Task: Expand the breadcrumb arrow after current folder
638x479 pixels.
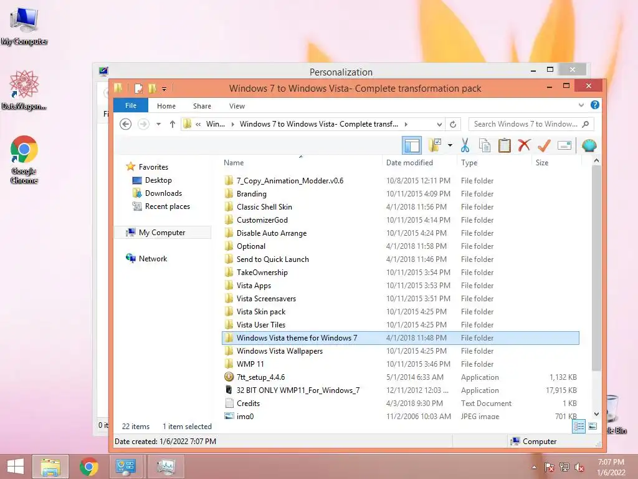Action: click(406, 124)
